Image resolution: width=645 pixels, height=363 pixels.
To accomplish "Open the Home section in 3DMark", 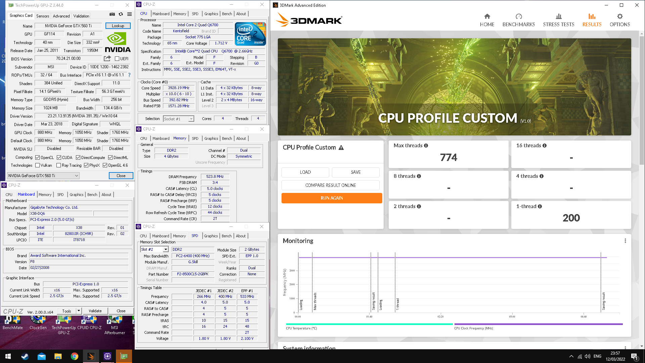I will (487, 20).
